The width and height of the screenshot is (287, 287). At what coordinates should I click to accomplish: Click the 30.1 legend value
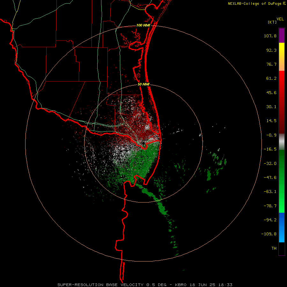coord(271,107)
